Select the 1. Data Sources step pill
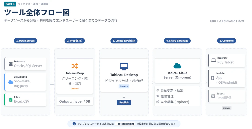The width and height of the screenshot is (252, 129). pyautogui.click(x=25, y=41)
